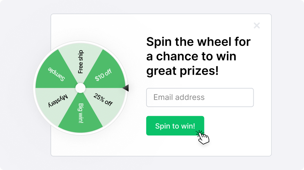304x170 pixels.
Task: Click the black pointer arrow beside the wheel
Action: (x=126, y=88)
